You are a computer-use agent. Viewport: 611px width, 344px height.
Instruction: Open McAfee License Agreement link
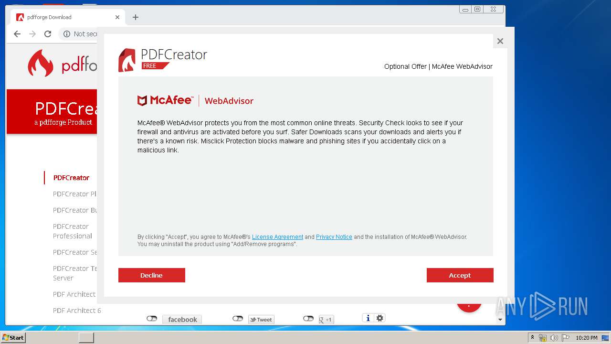[x=277, y=237]
